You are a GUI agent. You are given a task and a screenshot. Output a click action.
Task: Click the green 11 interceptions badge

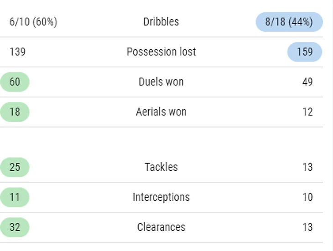[15, 197]
